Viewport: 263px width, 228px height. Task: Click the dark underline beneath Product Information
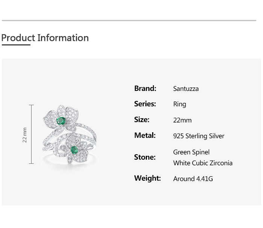coord(16,45)
